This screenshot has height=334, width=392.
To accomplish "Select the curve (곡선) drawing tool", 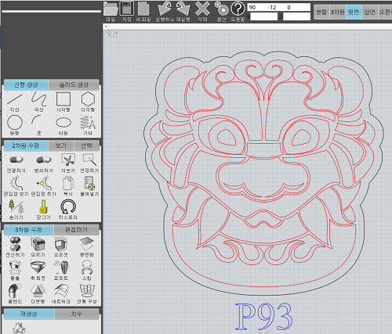I will pyautogui.click(x=39, y=102).
